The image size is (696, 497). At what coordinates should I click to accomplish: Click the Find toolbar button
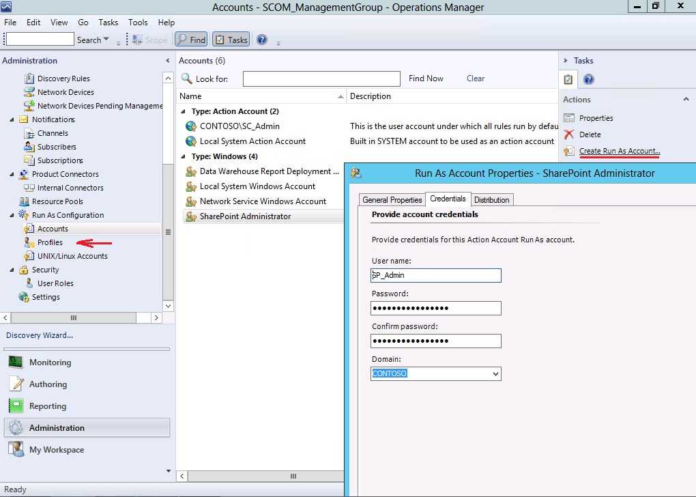(x=191, y=40)
